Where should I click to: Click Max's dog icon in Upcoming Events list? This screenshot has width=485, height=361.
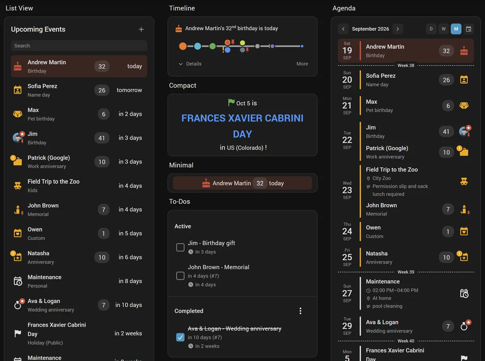point(17,114)
